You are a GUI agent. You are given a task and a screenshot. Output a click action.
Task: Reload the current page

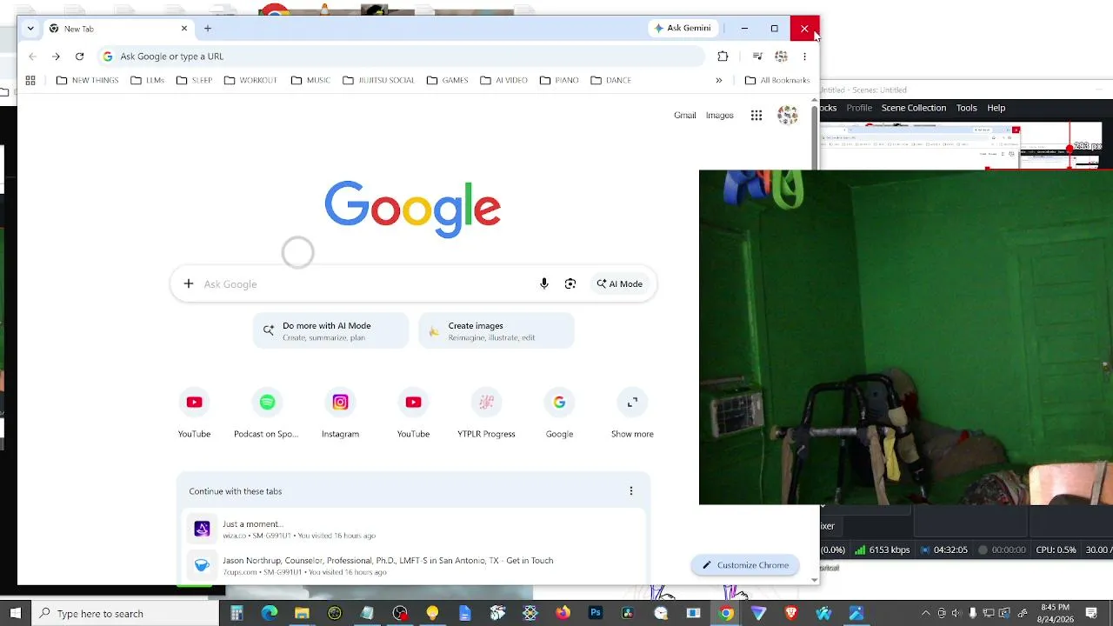(79, 57)
